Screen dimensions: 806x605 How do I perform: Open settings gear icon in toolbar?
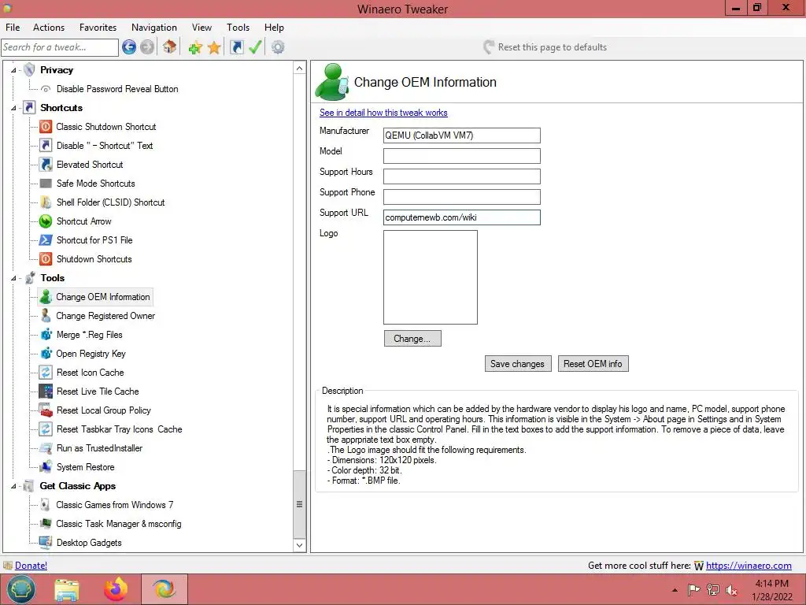[x=278, y=47]
